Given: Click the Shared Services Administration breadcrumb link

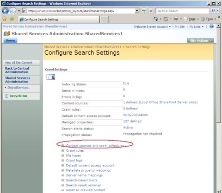Looking at the screenshot, I should pyautogui.click(x=83, y=47).
